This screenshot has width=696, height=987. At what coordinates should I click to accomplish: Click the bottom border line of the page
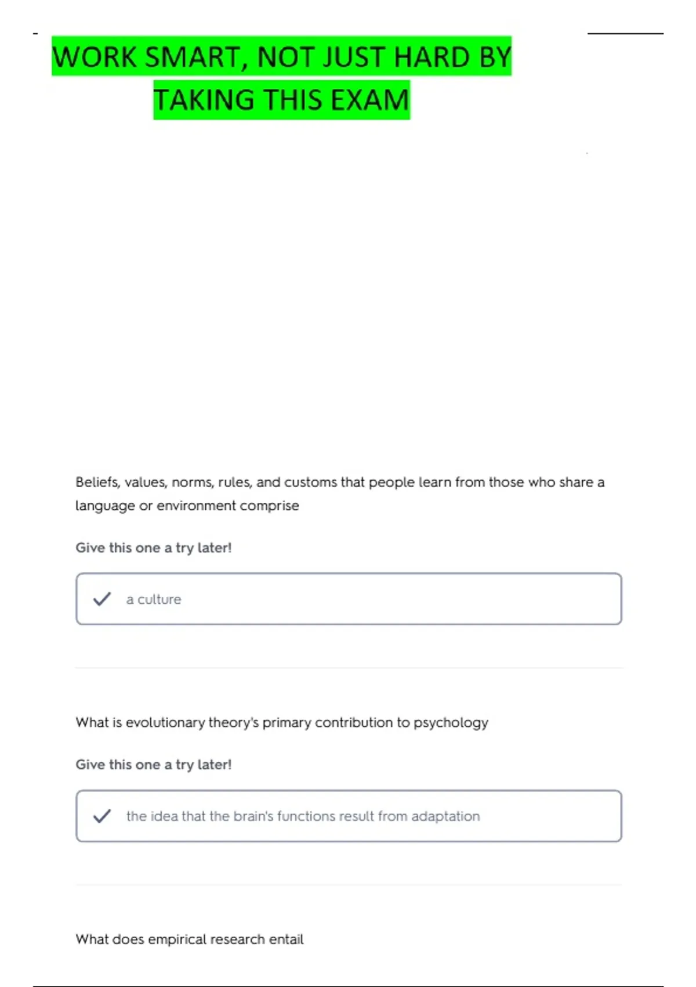click(x=348, y=985)
